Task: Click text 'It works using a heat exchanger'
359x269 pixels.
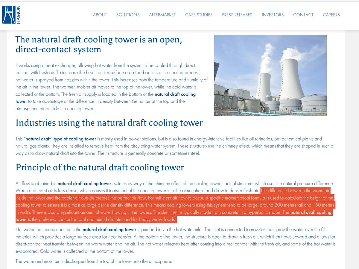Action: click(45, 65)
